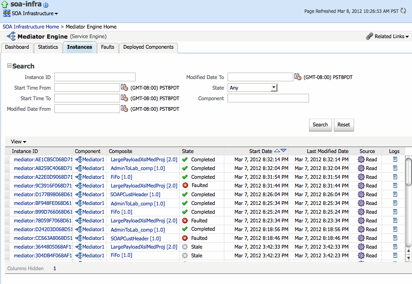Sort Start Date in ascending order

[277, 150]
